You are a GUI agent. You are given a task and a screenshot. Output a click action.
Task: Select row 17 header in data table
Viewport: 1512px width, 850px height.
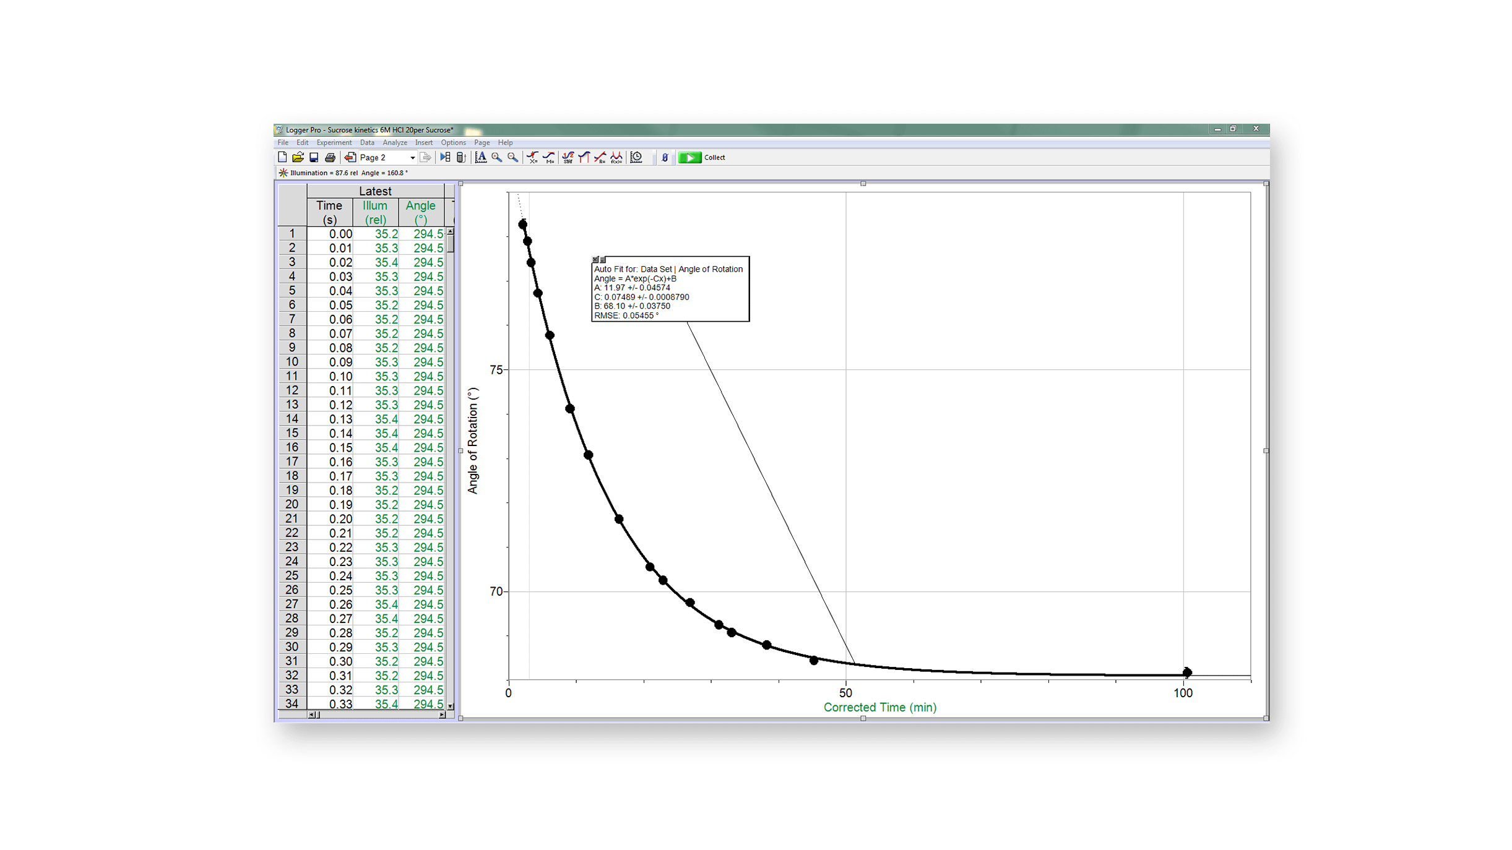click(x=292, y=461)
